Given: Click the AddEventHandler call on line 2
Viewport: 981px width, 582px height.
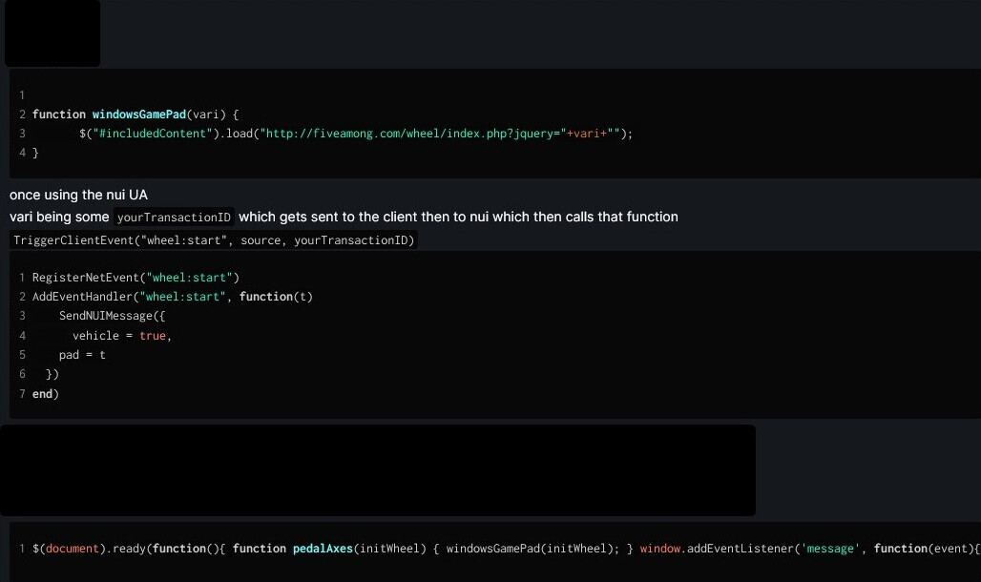Looking at the screenshot, I should click(83, 297).
